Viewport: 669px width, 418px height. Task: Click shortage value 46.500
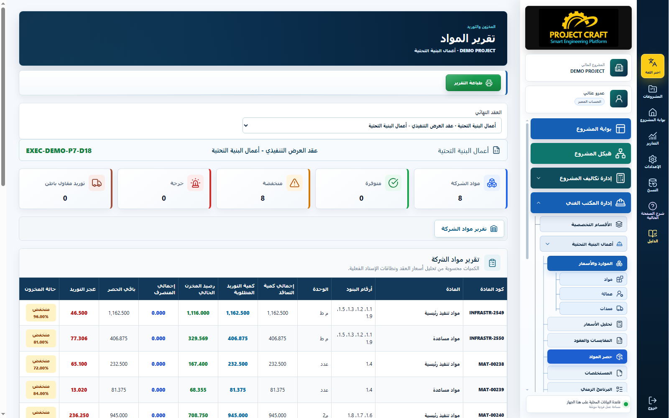tap(79, 313)
